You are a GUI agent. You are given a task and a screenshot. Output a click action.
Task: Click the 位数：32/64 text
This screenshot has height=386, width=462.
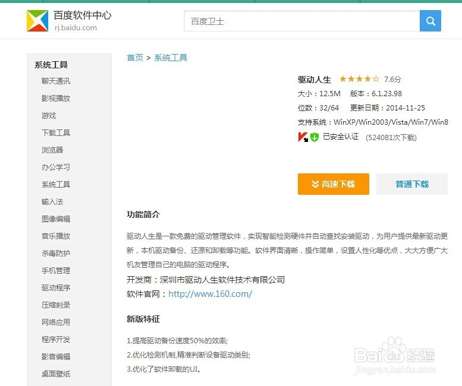click(318, 107)
